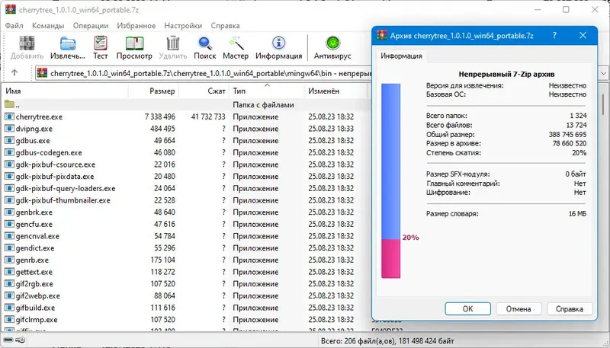Viewport: 610px width, 348px height.
Task: Select the gdk-pixbuf-csource.exe file name
Action: 56,164
